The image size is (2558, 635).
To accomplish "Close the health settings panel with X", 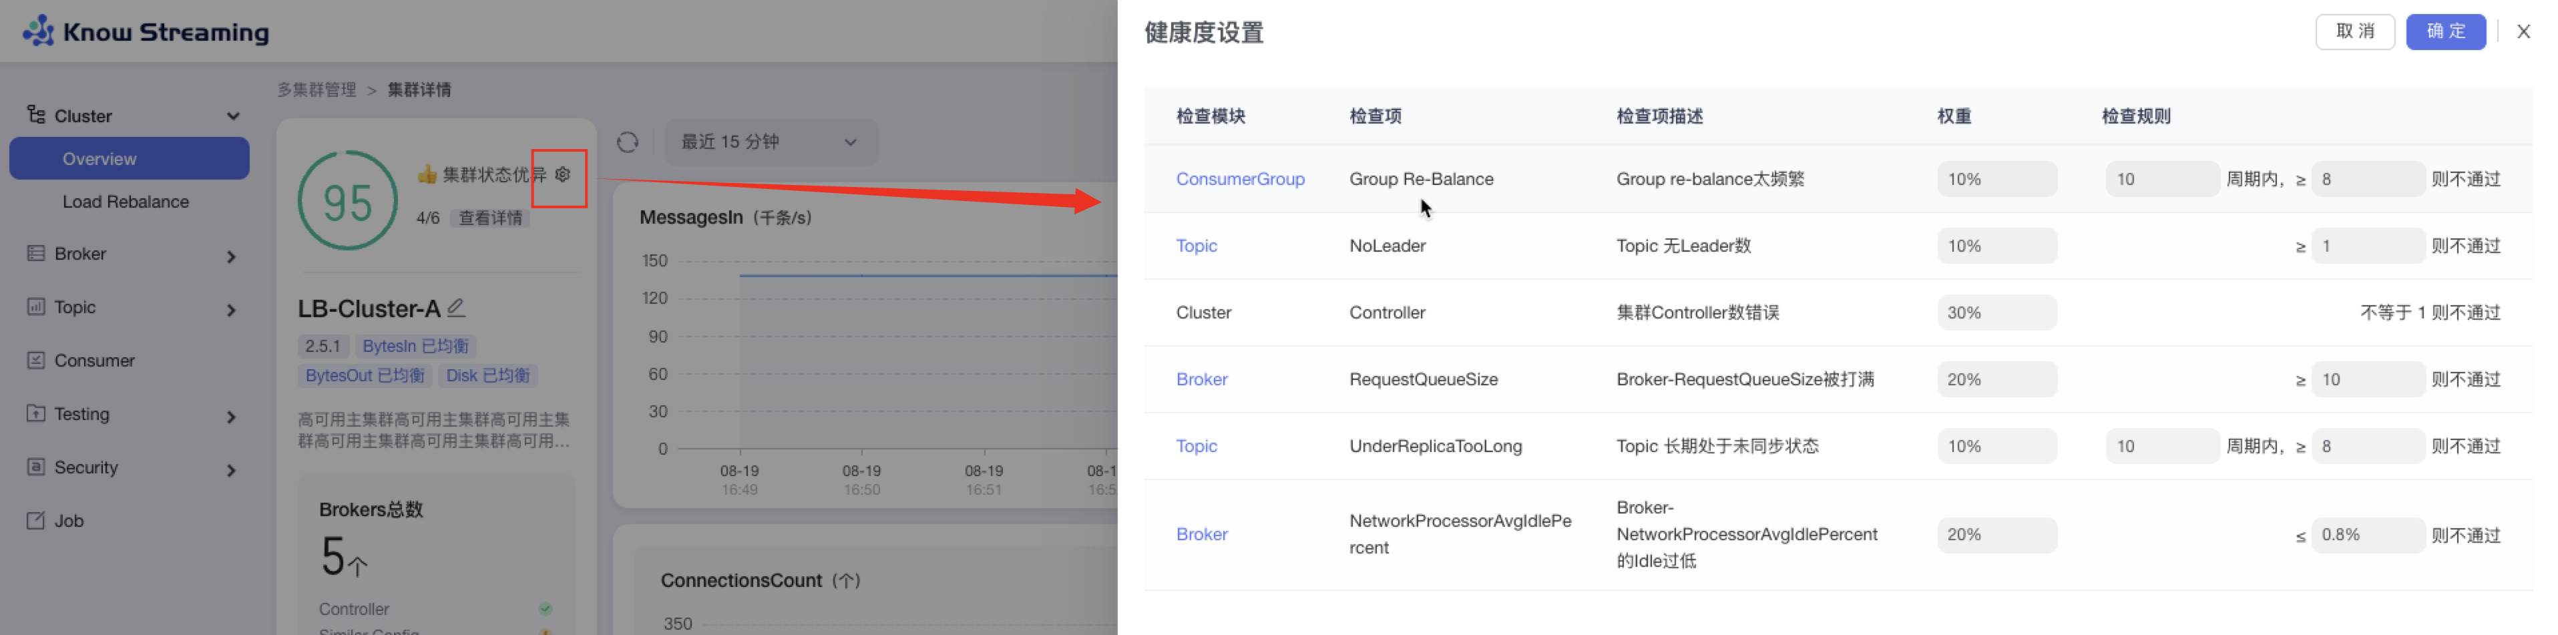I will pos(2523,32).
